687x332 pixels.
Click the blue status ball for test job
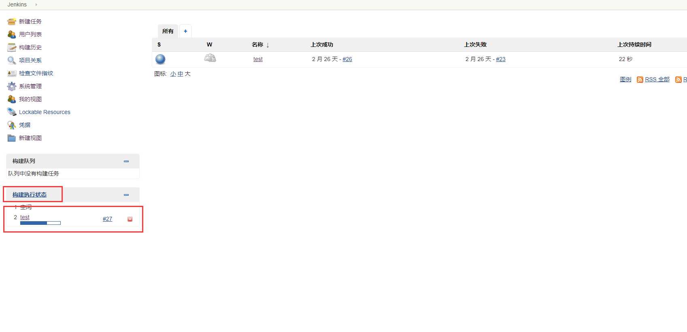(160, 59)
